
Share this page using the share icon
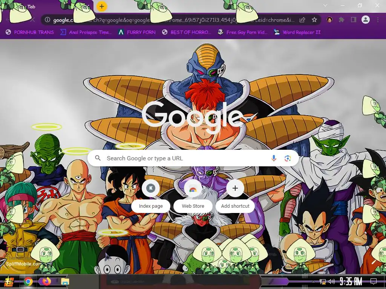[x=302, y=20]
